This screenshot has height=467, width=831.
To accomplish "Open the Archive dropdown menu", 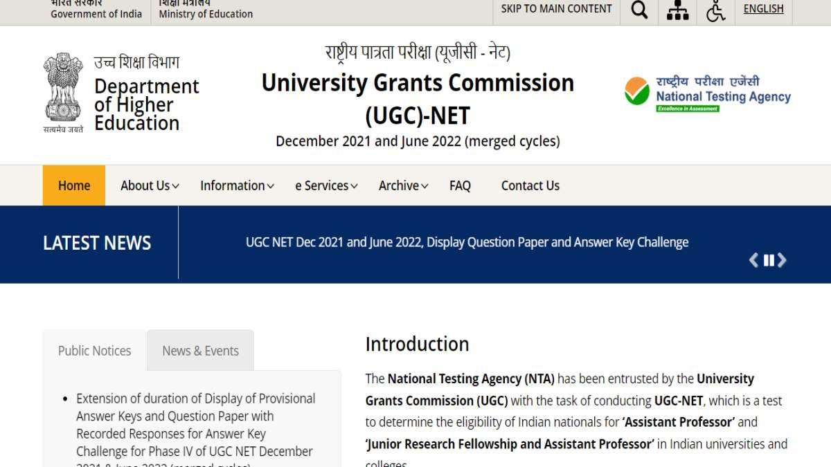I will click(402, 185).
